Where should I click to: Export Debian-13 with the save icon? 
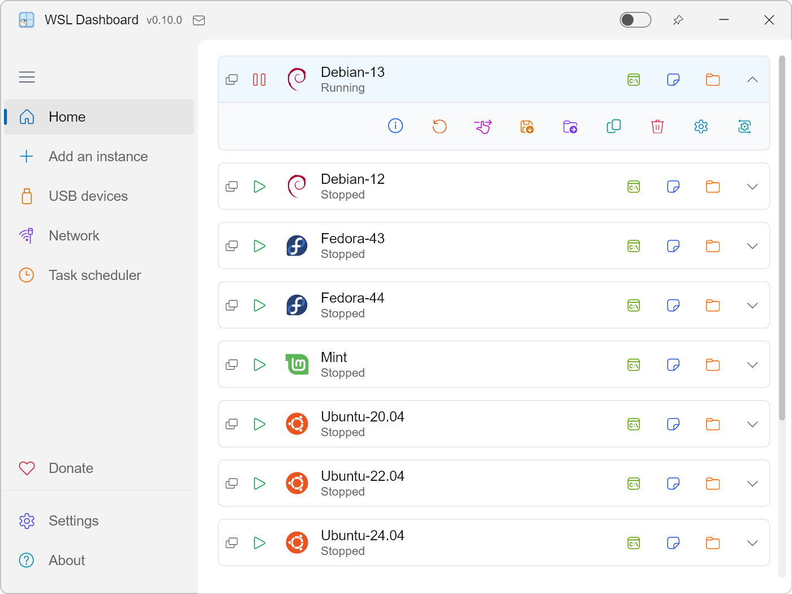(x=527, y=126)
